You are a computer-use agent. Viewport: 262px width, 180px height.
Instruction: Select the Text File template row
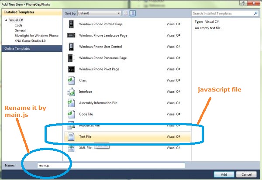coord(128,136)
